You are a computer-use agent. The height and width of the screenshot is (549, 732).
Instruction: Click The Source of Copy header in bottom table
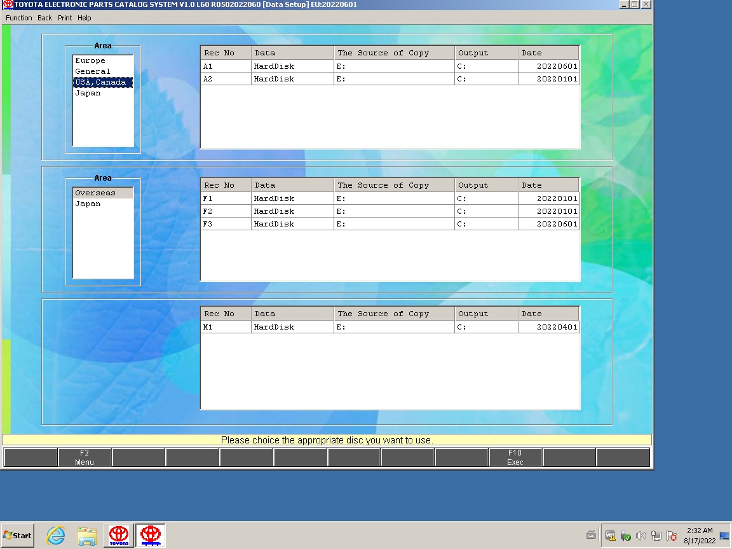point(394,314)
